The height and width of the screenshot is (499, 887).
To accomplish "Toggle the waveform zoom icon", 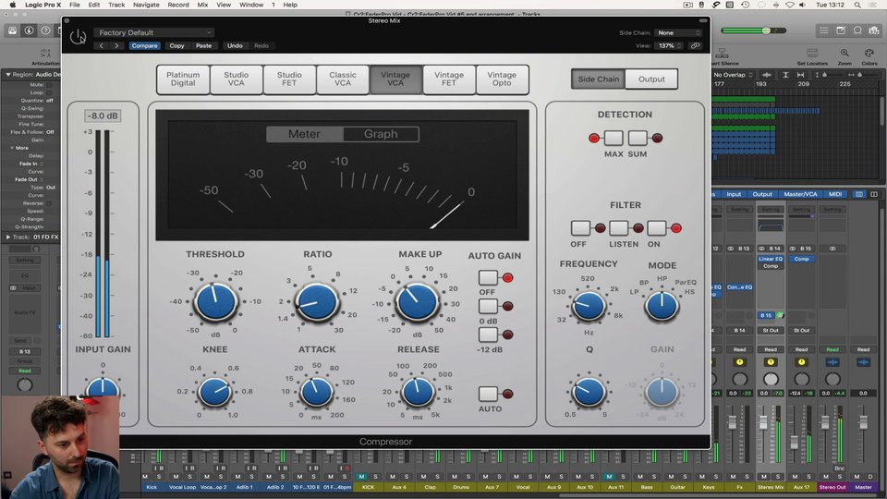I will (767, 75).
